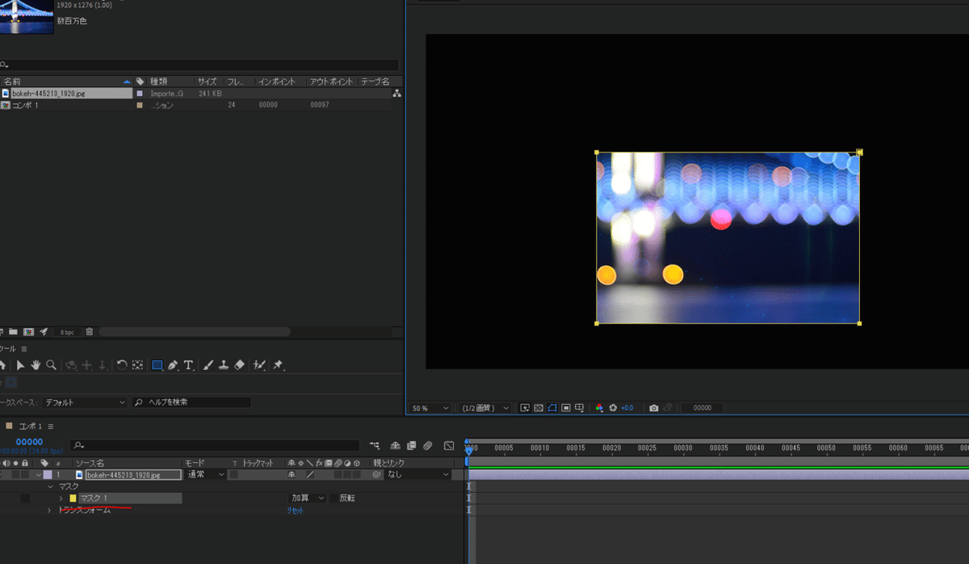
Task: Pick the Eraser tool
Action: (x=239, y=365)
